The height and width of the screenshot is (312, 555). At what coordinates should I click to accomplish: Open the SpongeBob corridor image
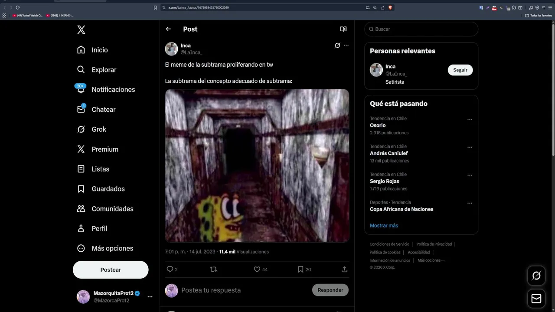coord(257,166)
